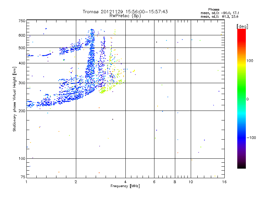Click the x-axis tick label '6'
This screenshot has width=264, height=198.
point(154,182)
